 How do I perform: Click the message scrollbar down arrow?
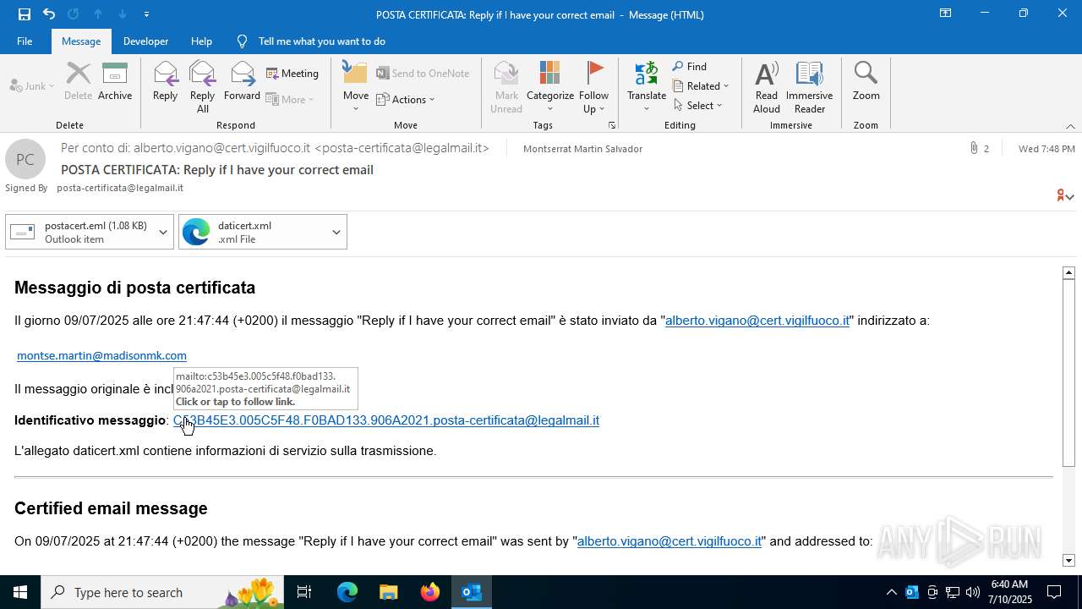coord(1068,561)
